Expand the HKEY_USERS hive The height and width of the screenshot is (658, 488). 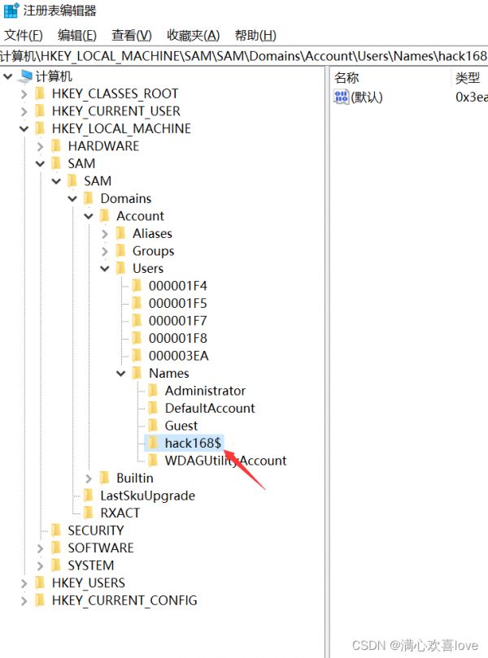tap(24, 583)
